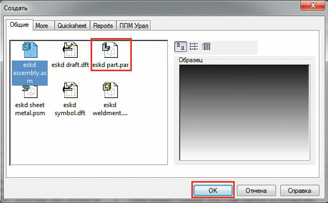Switch to the Quicksheet tab
This screenshot has height=203, width=328.
72,26
